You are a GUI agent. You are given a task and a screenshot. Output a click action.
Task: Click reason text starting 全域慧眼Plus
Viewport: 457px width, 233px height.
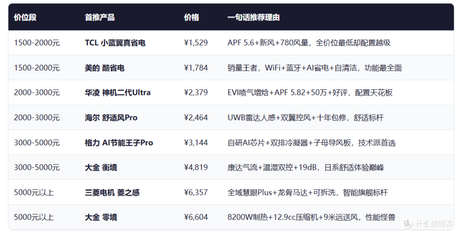(x=308, y=193)
